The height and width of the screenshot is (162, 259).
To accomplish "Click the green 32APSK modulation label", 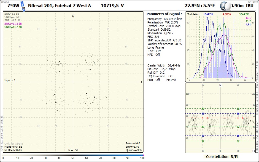I will click(x=244, y=14).
